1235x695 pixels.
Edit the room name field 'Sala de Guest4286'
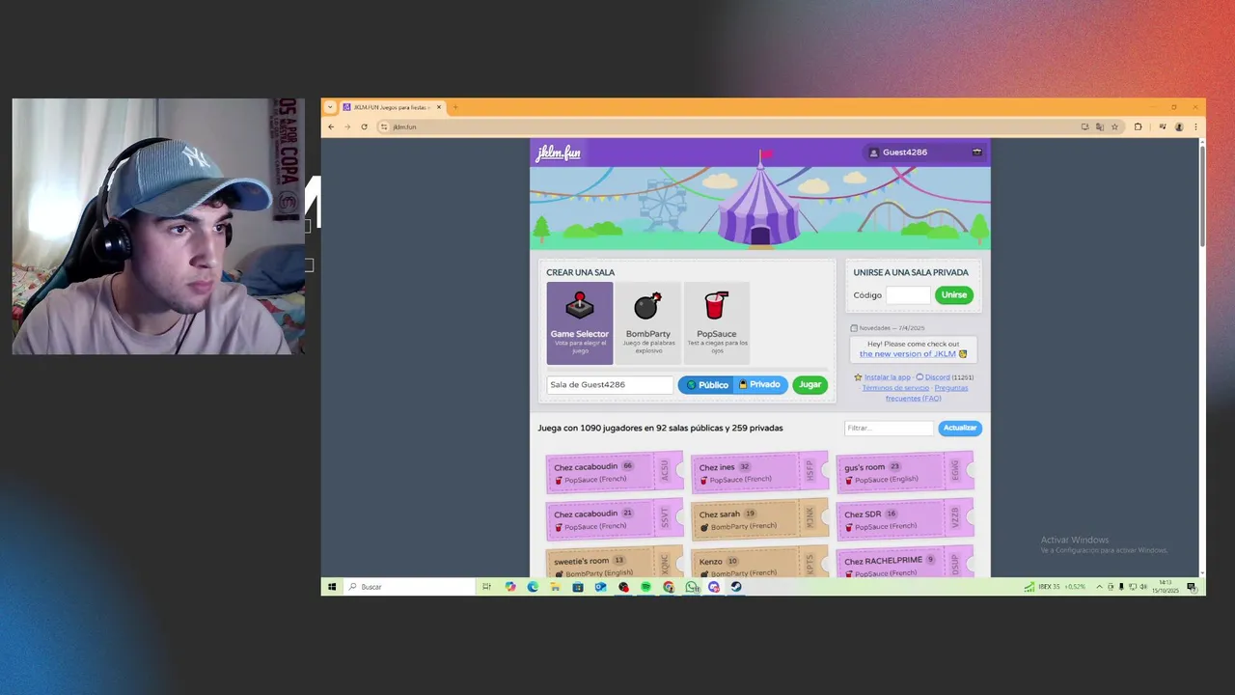coord(610,384)
